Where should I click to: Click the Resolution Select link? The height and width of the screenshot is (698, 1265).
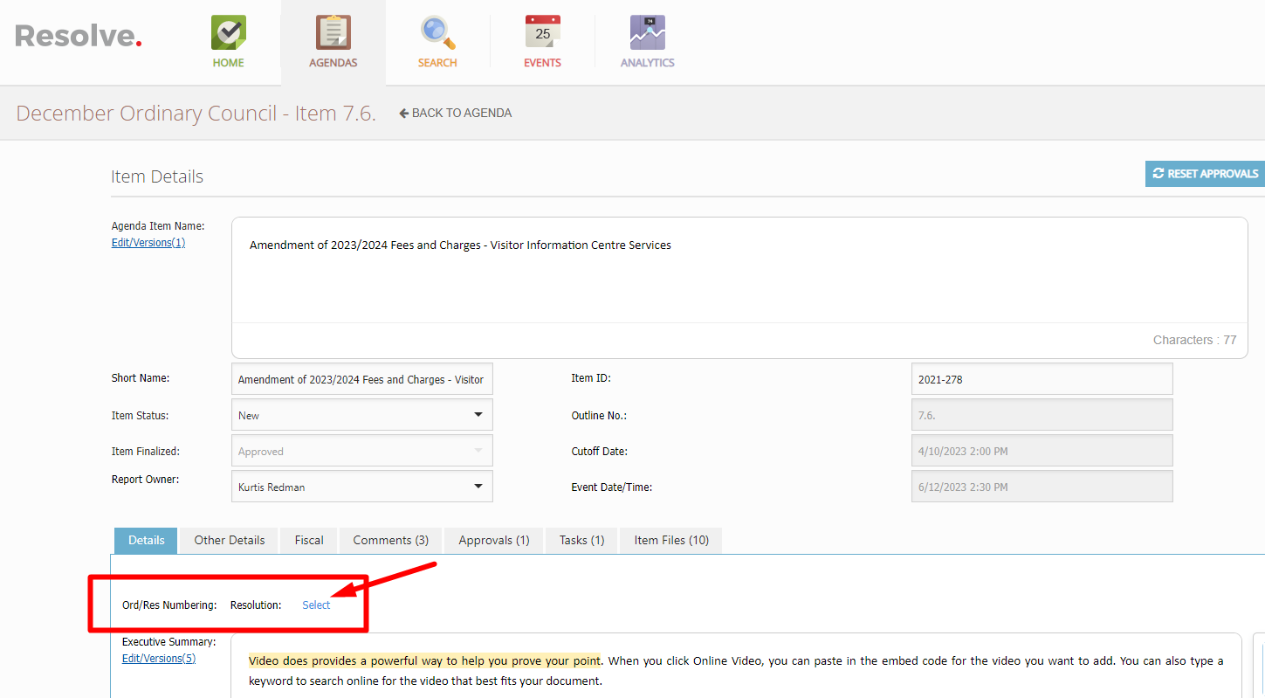tap(316, 605)
